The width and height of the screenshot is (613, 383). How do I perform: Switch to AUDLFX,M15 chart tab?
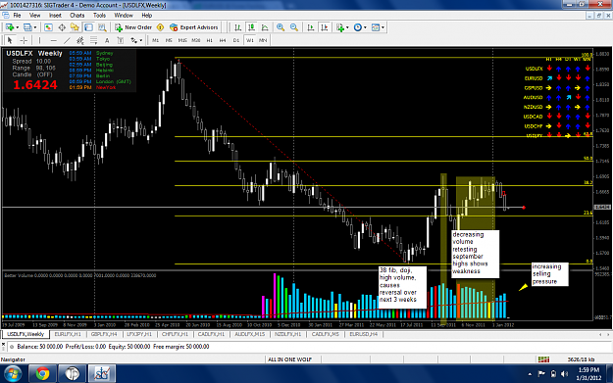click(249, 334)
